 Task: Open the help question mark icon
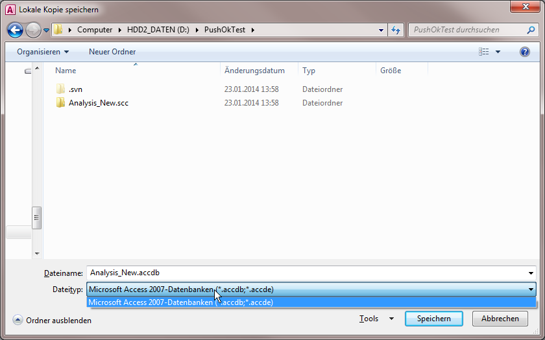[x=525, y=52]
